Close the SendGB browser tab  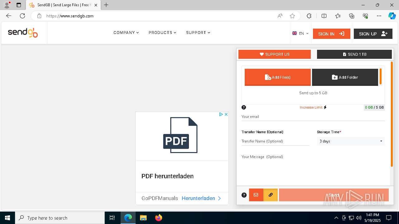[96, 5]
